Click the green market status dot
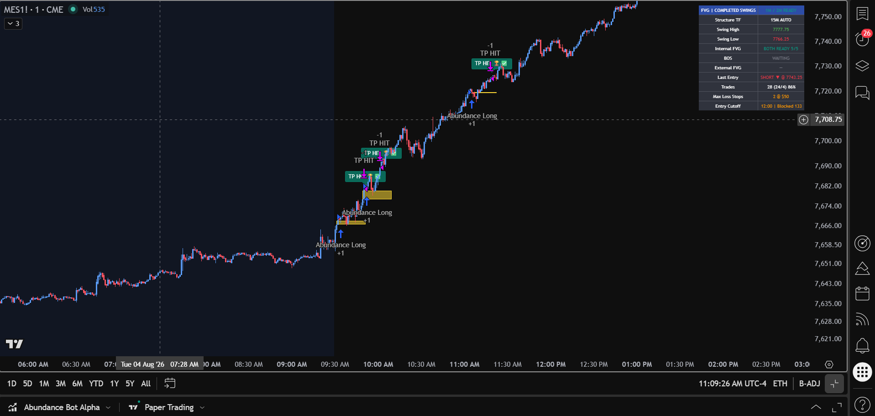The width and height of the screenshot is (875, 416). click(73, 9)
